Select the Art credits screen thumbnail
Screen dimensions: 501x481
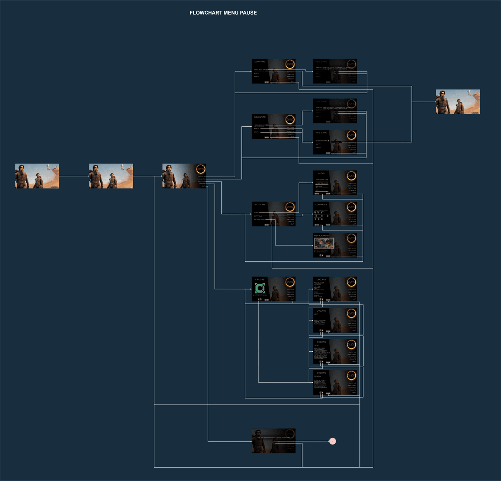pos(335,320)
